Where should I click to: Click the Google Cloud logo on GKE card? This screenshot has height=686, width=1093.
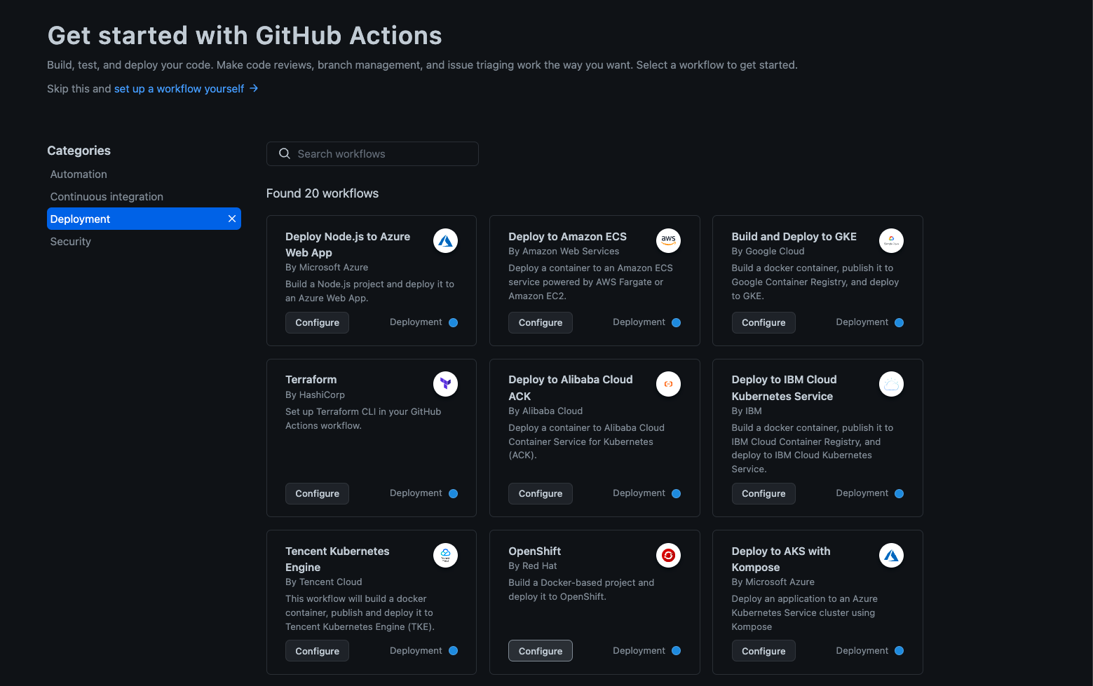891,241
